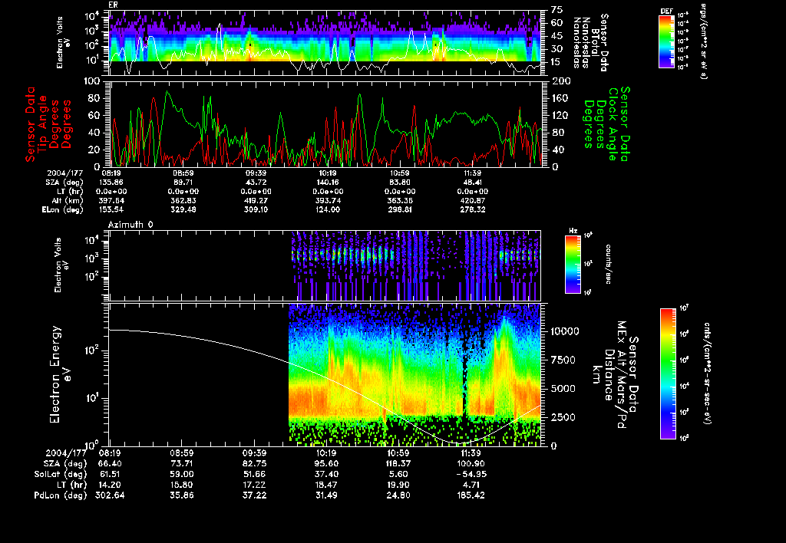The image size is (786, 543).
Task: Click ELon value 329.48
Action: pos(183,209)
